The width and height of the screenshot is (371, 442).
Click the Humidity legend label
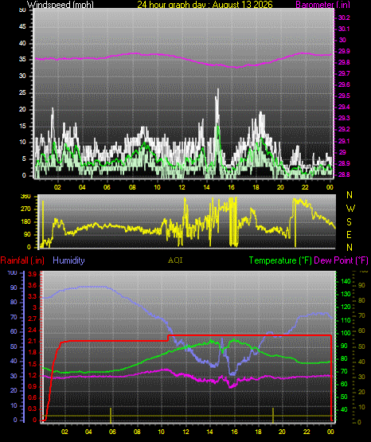point(68,260)
